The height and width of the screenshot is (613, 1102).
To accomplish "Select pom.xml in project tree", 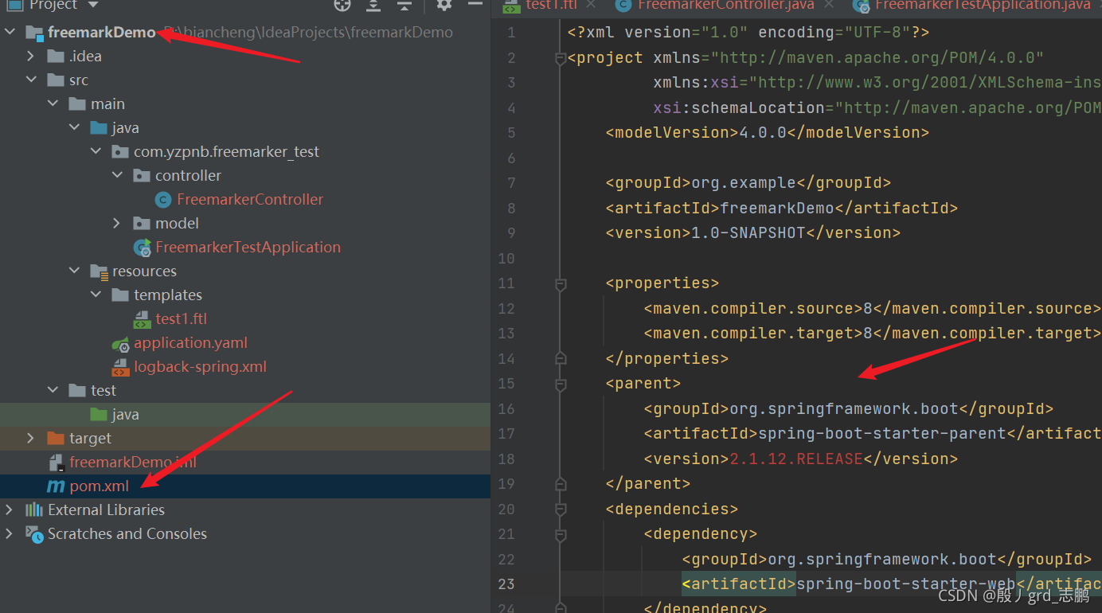I will click(x=100, y=486).
